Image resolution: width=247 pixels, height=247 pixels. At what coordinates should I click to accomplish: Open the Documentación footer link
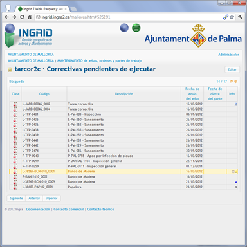pyautogui.click(x=38, y=209)
